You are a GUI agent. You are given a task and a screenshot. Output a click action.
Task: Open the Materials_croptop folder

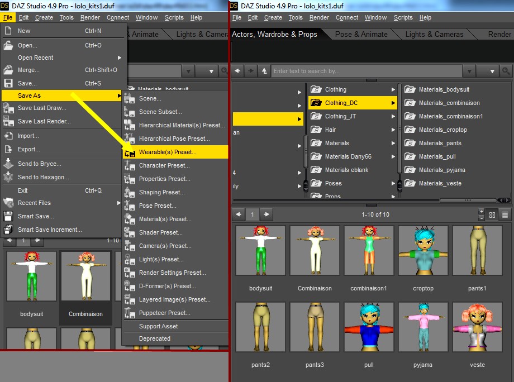443,130
